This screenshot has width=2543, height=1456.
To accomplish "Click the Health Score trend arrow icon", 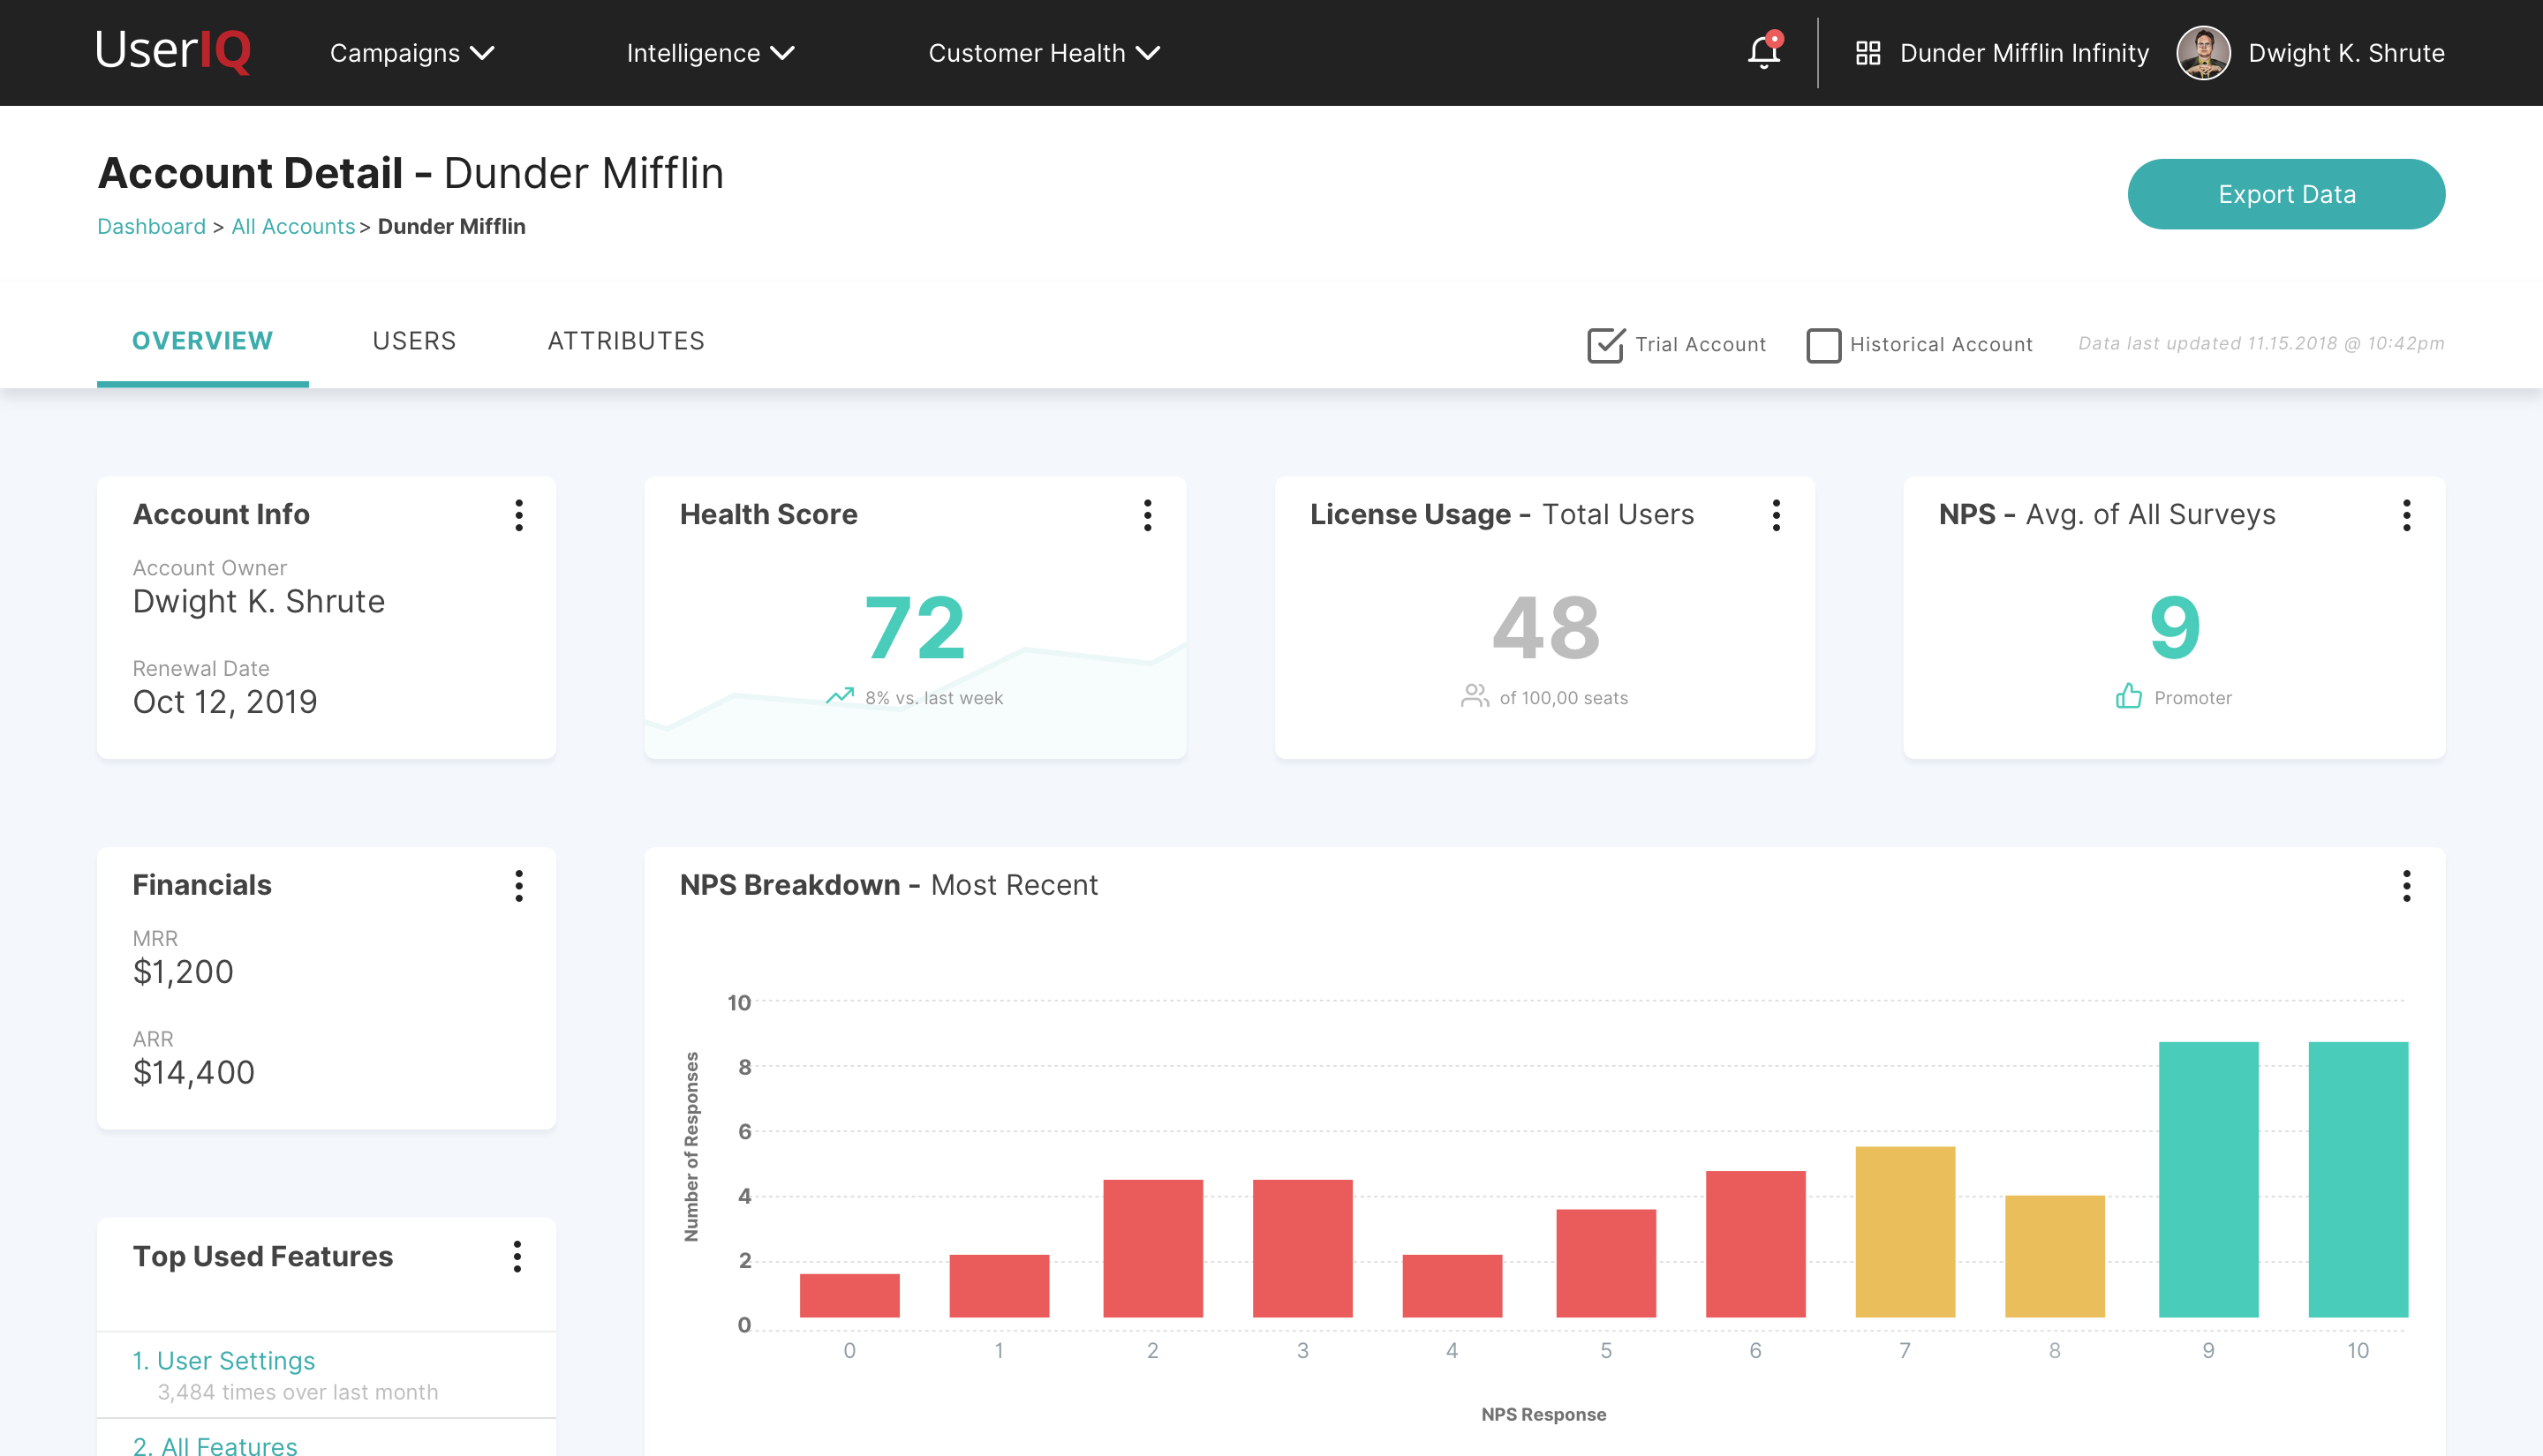I will point(841,696).
